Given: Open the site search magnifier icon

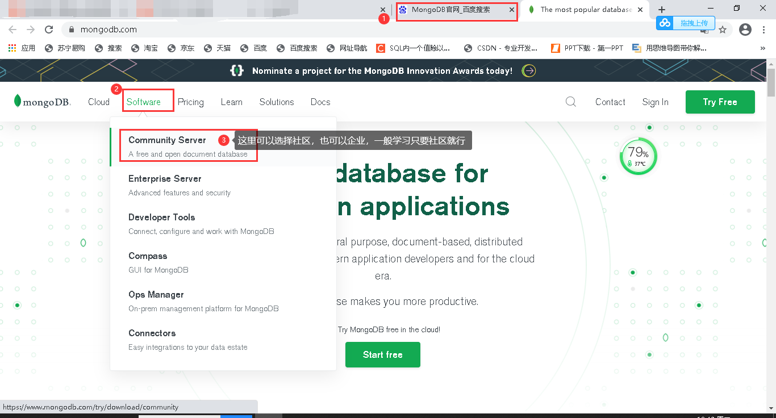Looking at the screenshot, I should (x=570, y=102).
